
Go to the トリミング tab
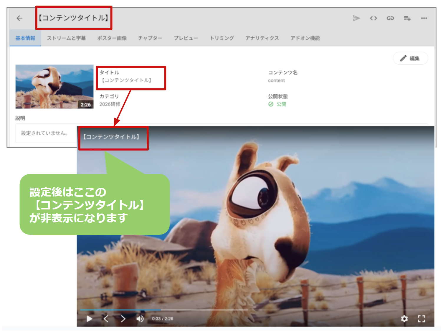coord(222,38)
